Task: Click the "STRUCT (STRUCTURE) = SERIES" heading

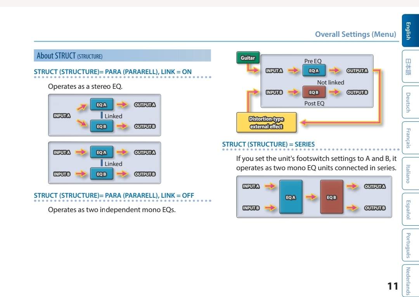Action: [268, 144]
